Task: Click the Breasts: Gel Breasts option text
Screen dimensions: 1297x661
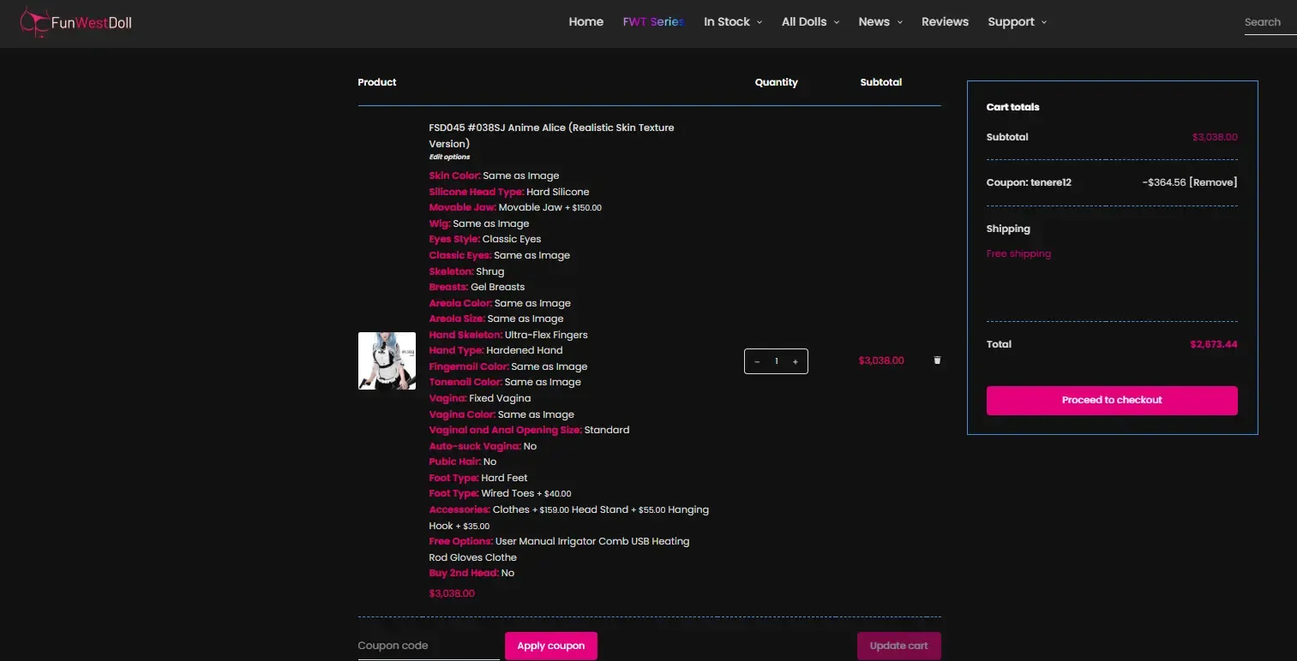Action: point(477,287)
